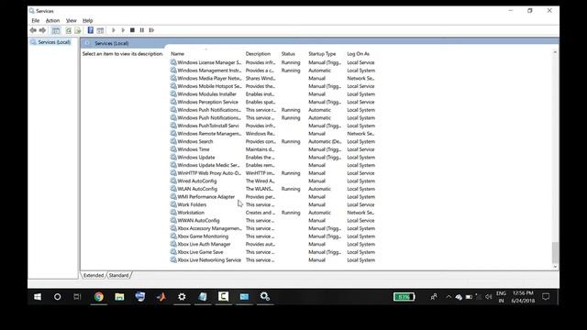Click the gear icon beside Xbox Live Game Save
The width and height of the screenshot is (587, 330).
(173, 252)
